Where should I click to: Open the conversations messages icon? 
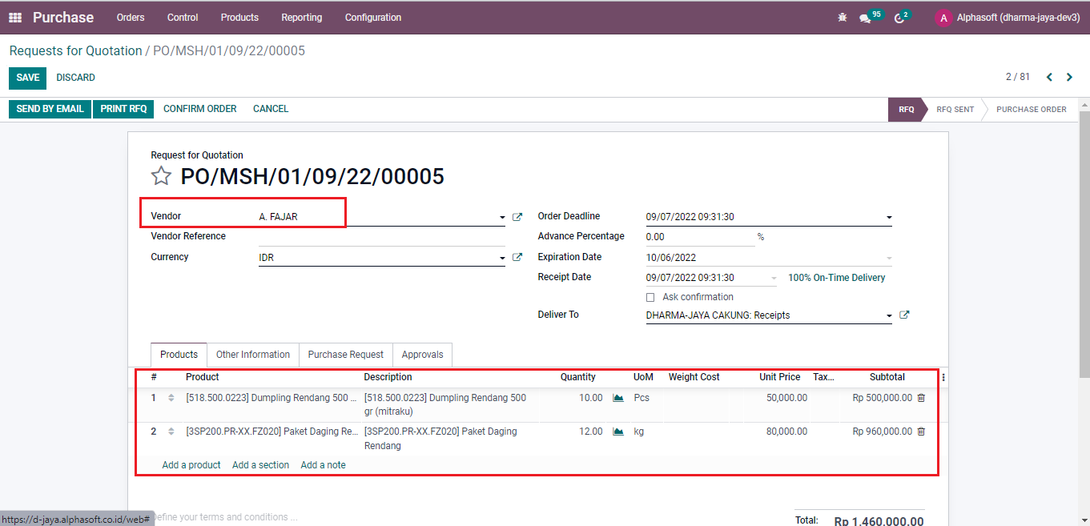click(865, 18)
